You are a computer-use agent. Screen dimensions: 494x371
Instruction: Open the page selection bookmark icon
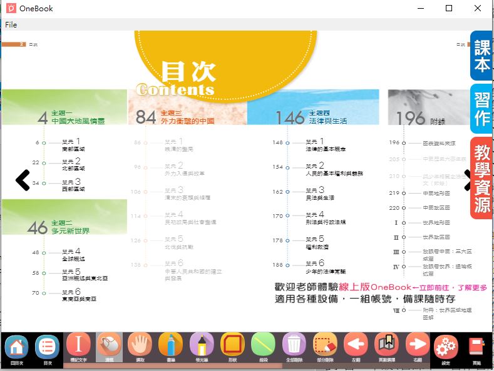point(386,346)
